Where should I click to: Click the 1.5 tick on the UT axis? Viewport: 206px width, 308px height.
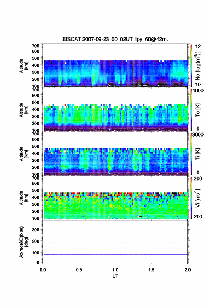click(x=152, y=270)
